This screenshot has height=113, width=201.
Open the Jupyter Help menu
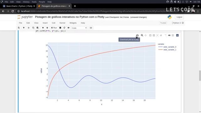[x=83, y=23]
